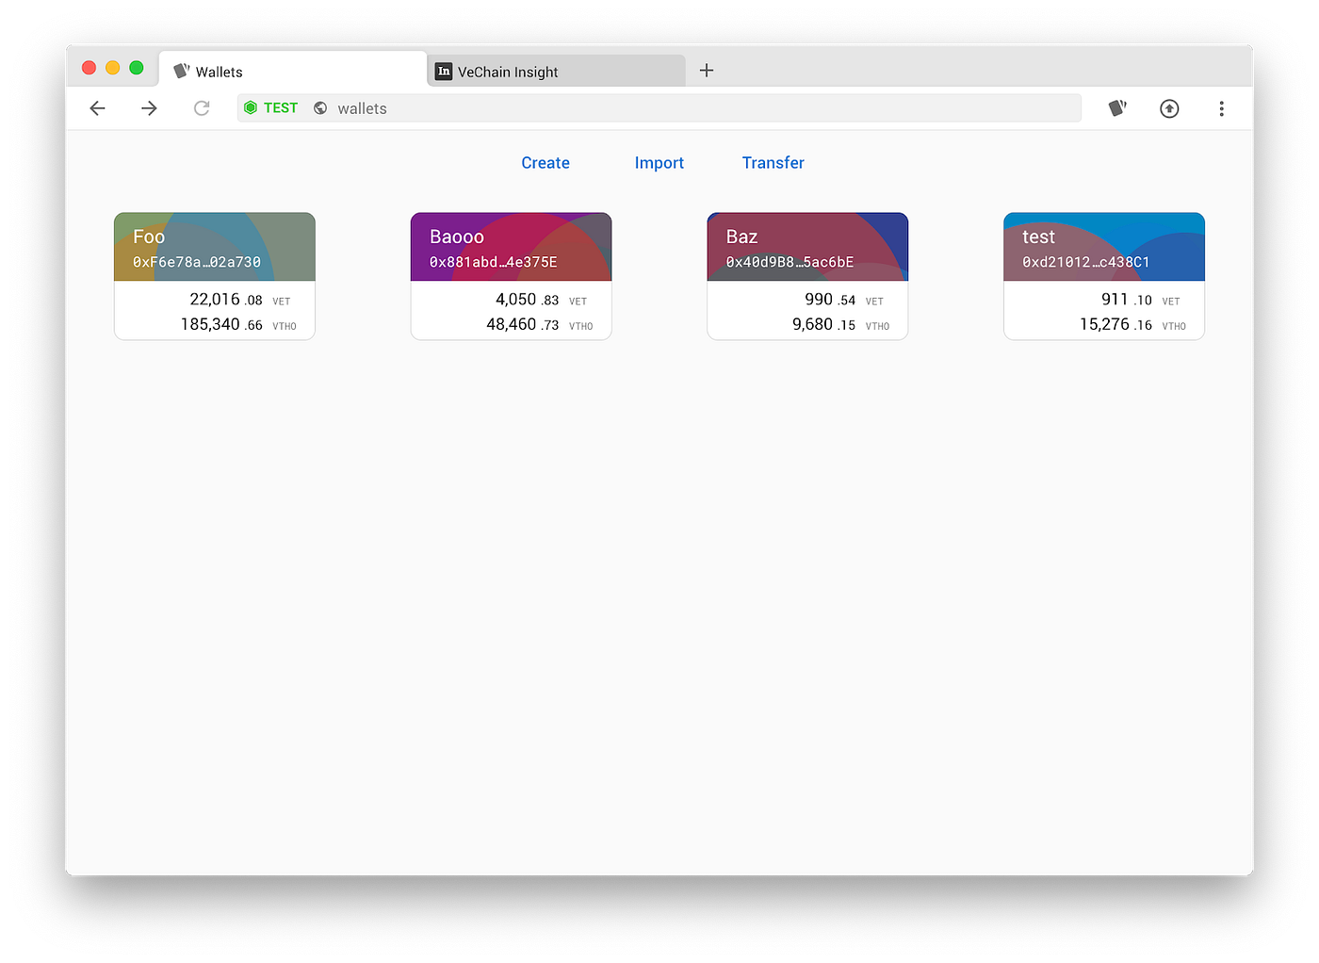Open the Transfer page
1319x963 pixels.
773,162
